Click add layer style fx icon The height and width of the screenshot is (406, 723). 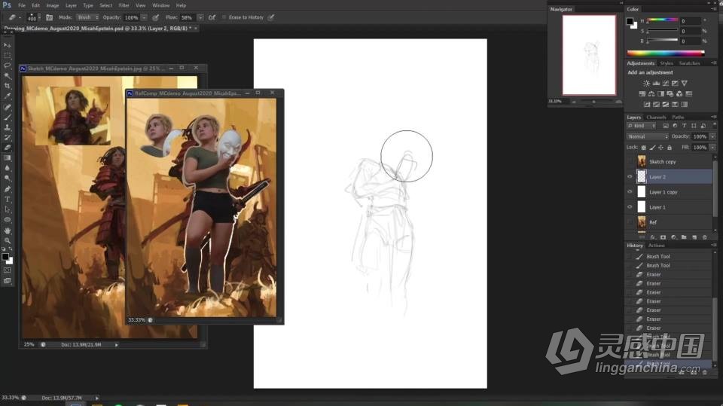click(x=652, y=237)
